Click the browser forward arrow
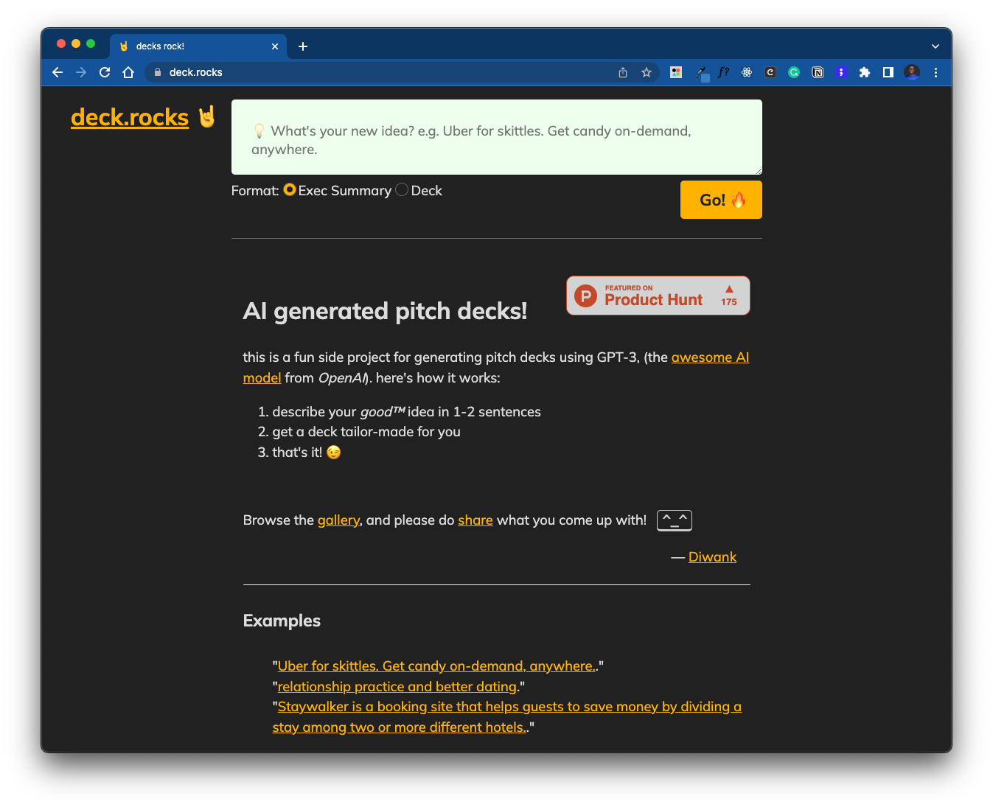The image size is (993, 807). pyautogui.click(x=81, y=72)
